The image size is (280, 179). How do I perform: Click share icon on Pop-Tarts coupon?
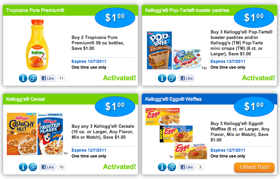[x=172, y=78]
